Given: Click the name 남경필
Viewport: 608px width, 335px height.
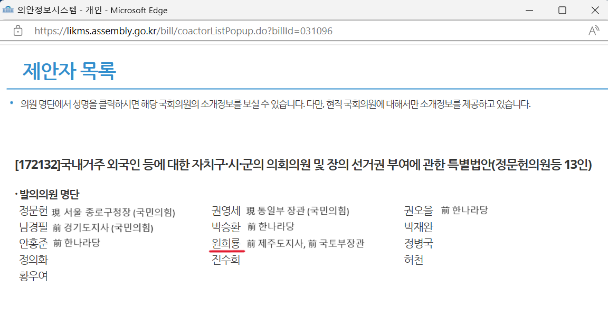Looking at the screenshot, I should pos(33,227).
